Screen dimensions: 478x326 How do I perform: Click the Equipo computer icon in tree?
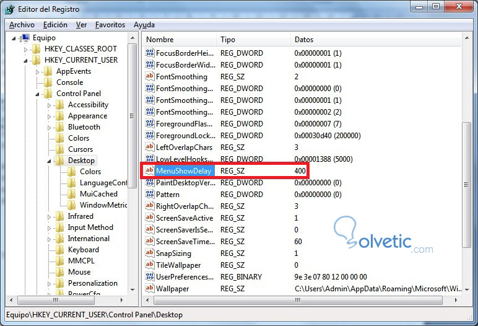pyautogui.click(x=25, y=38)
